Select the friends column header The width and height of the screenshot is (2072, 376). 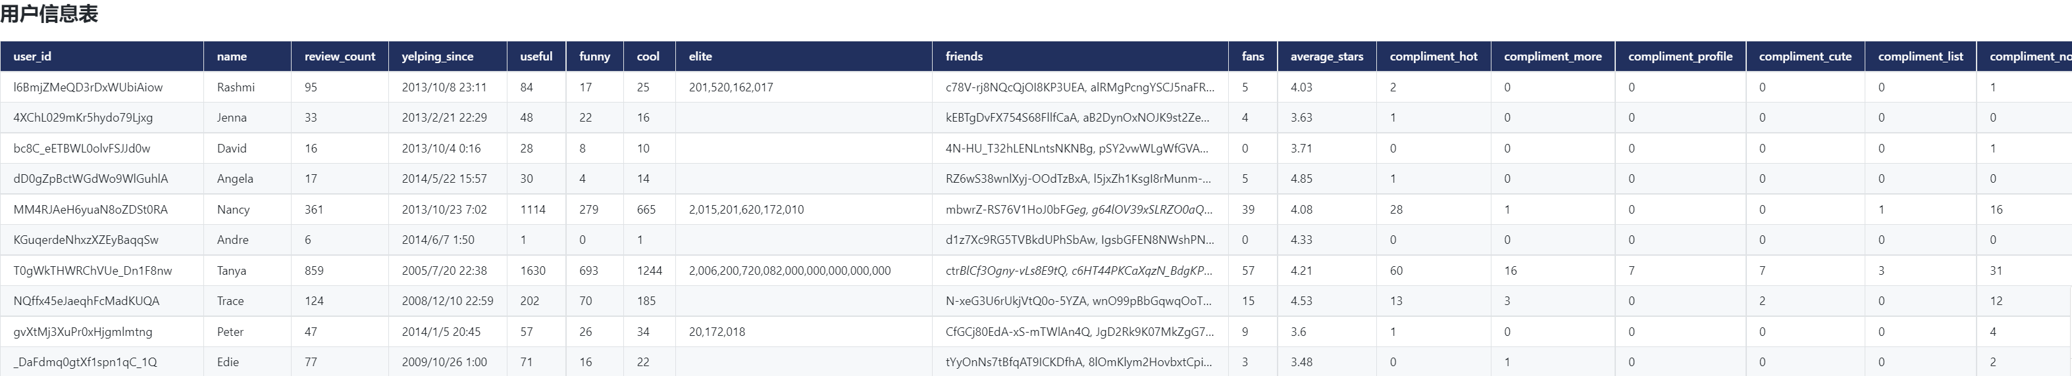click(964, 57)
